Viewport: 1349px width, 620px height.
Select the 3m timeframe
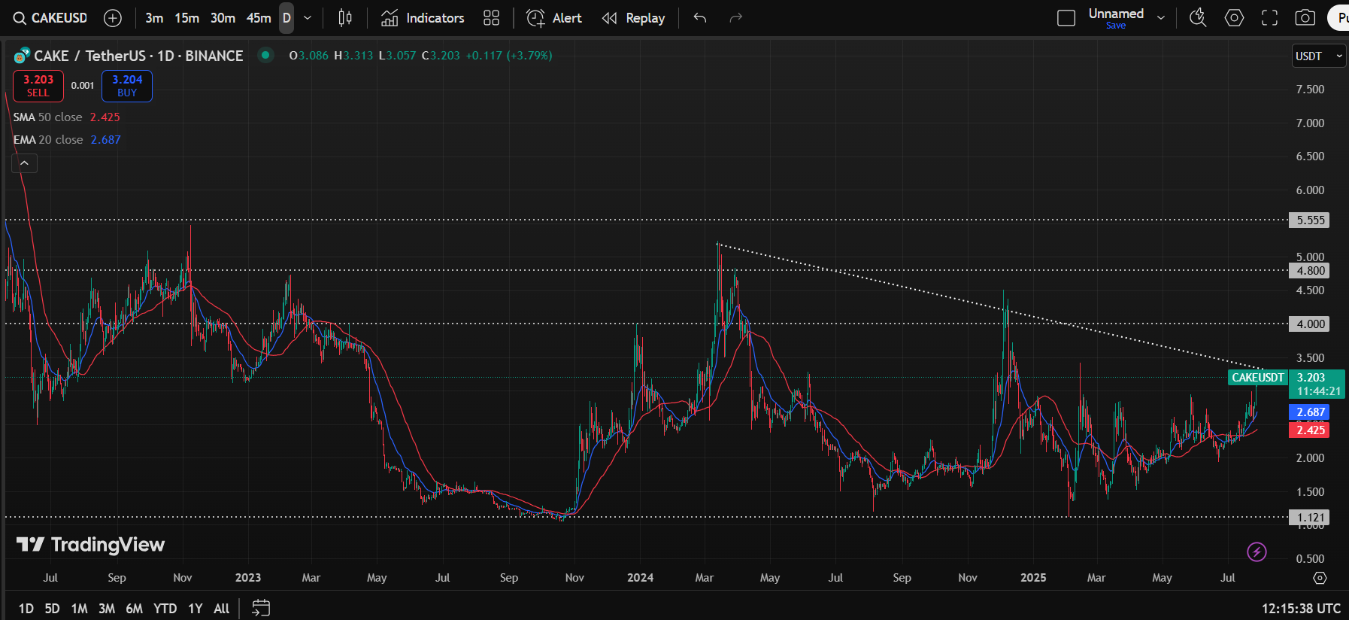[x=154, y=18]
